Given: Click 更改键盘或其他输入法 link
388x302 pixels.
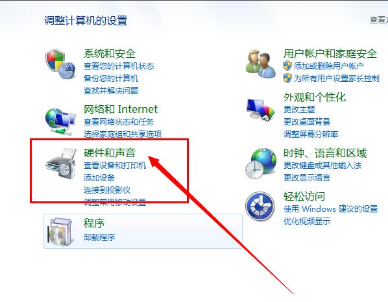Looking at the screenshot, I should (x=322, y=165).
